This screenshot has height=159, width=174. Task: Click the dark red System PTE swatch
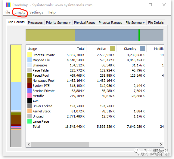click(x=30, y=86)
